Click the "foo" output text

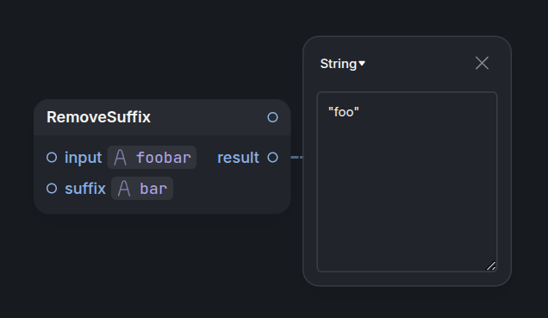click(x=344, y=112)
